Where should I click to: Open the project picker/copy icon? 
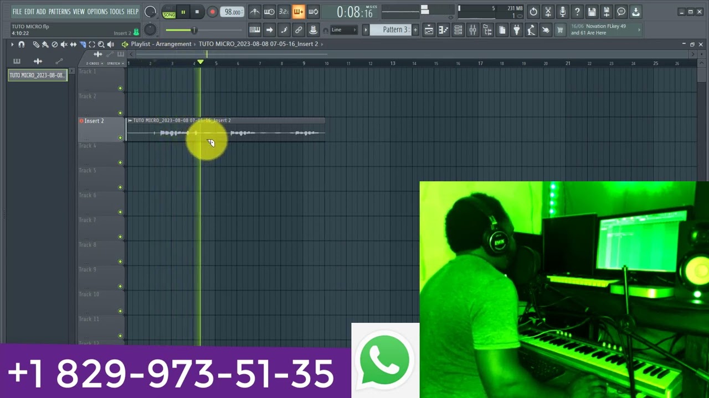pos(502,30)
